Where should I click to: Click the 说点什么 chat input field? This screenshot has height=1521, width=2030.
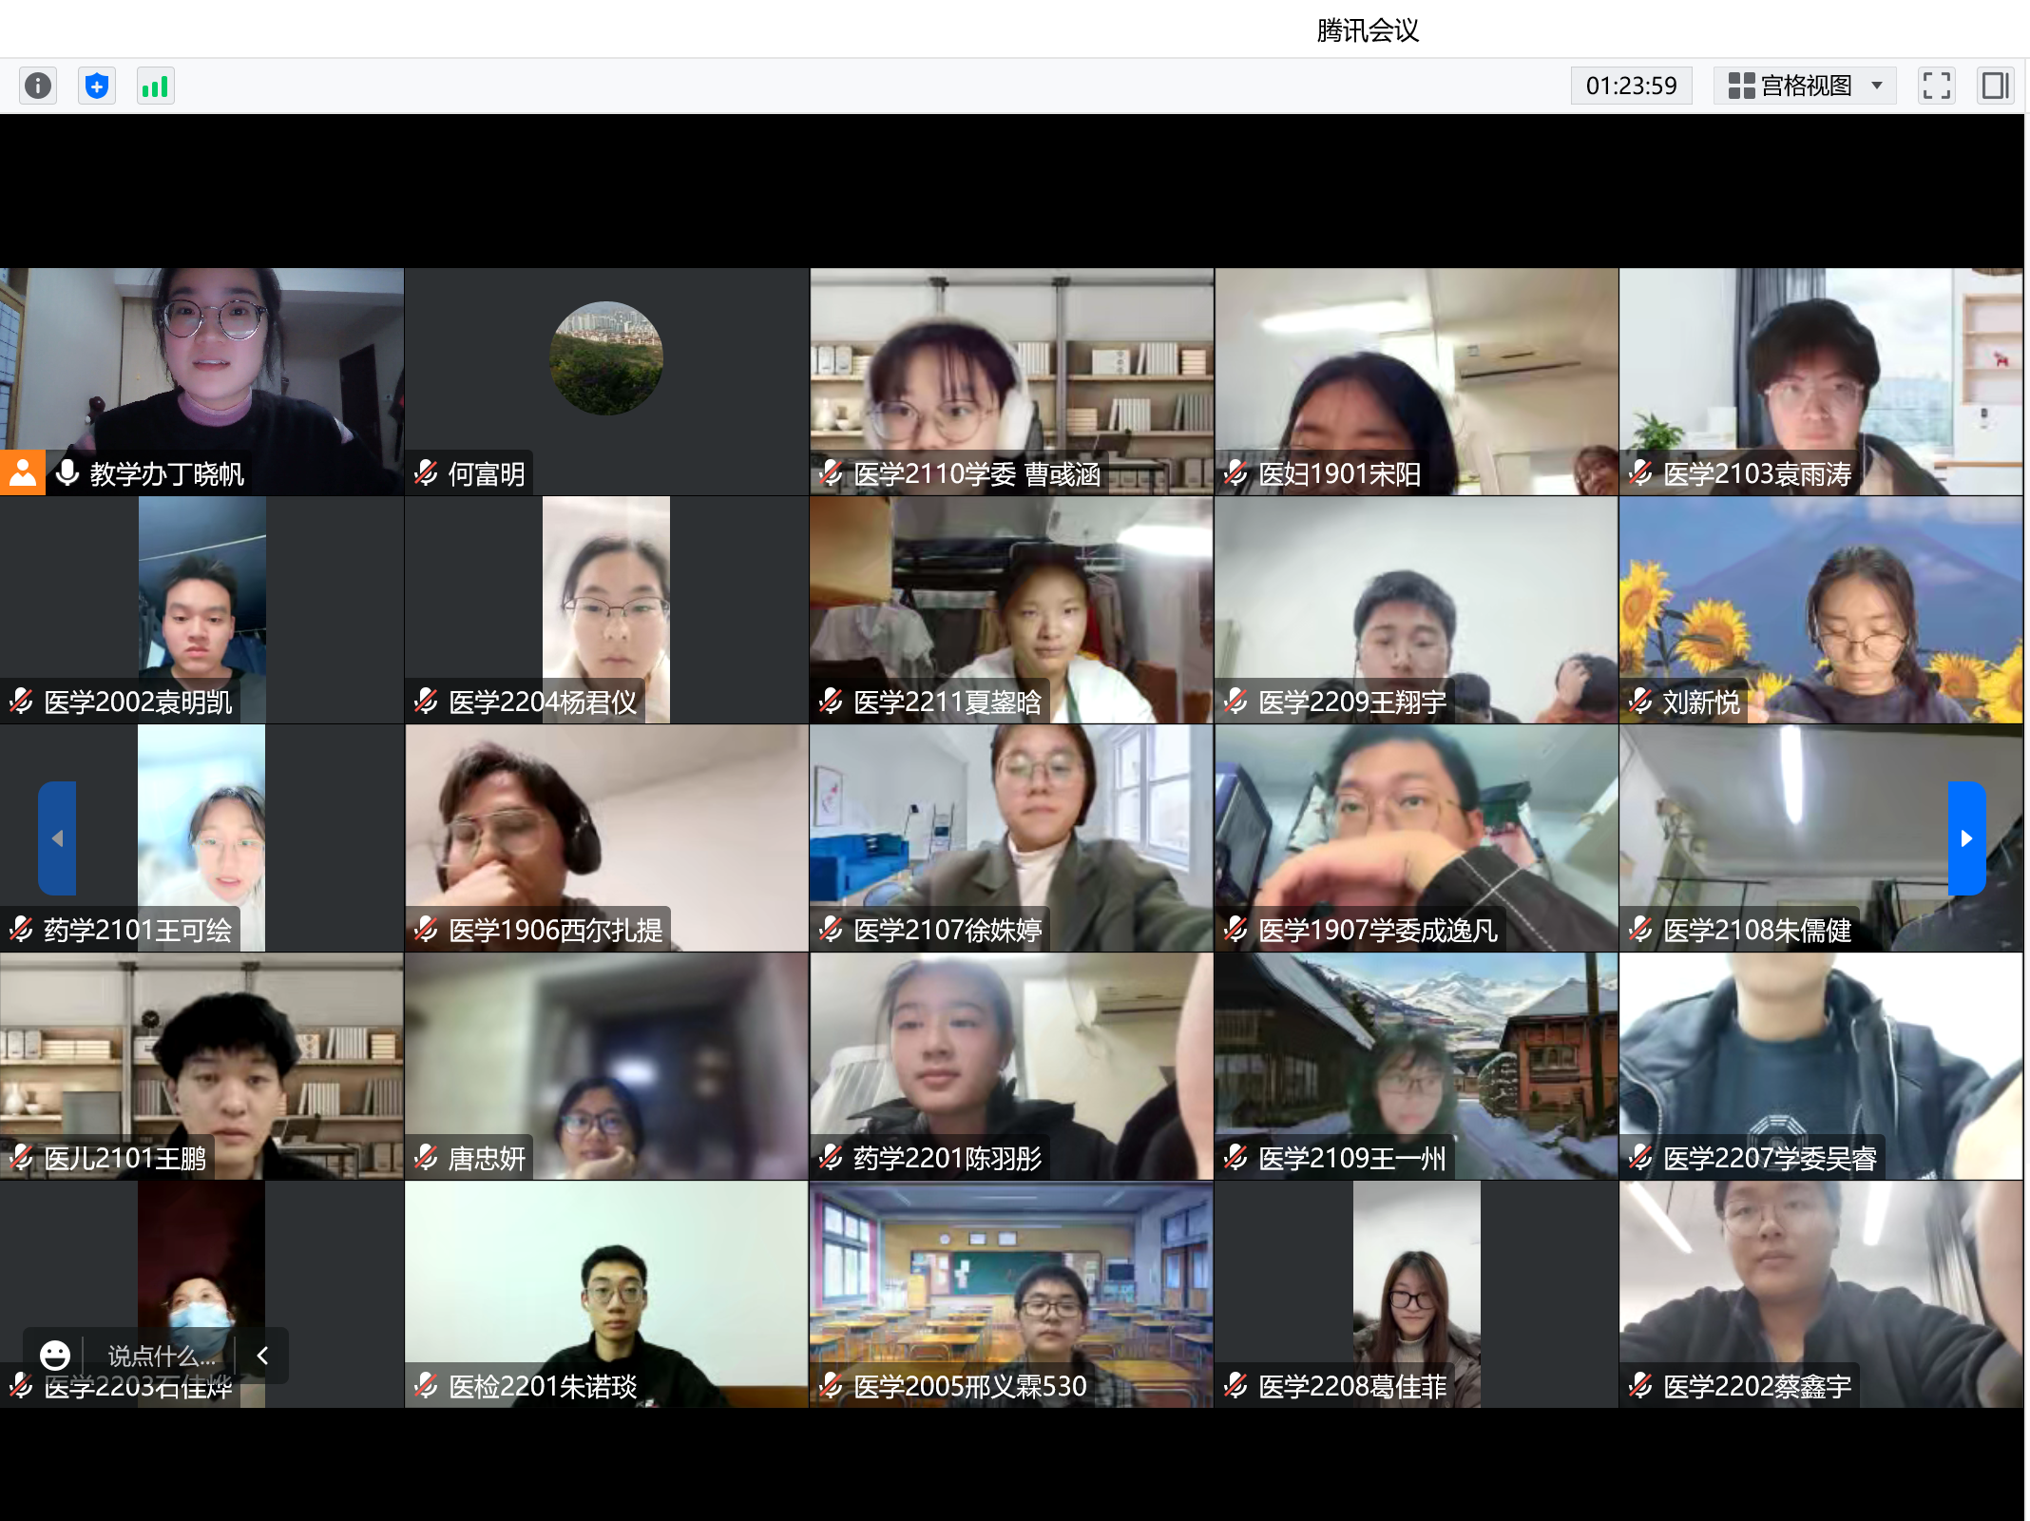(160, 1355)
